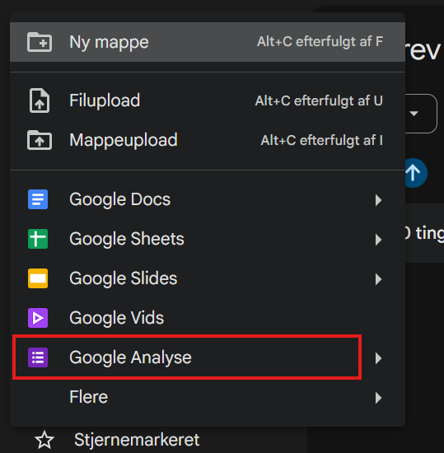Click the 'Alt+C efterfulgt af U' shortcut text
Image resolution: width=444 pixels, height=453 pixels.
(x=319, y=100)
